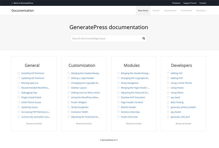The height and width of the screenshot is (148, 219).
Task: Click document icon beside Installing GP Premium
Action: 19,73
